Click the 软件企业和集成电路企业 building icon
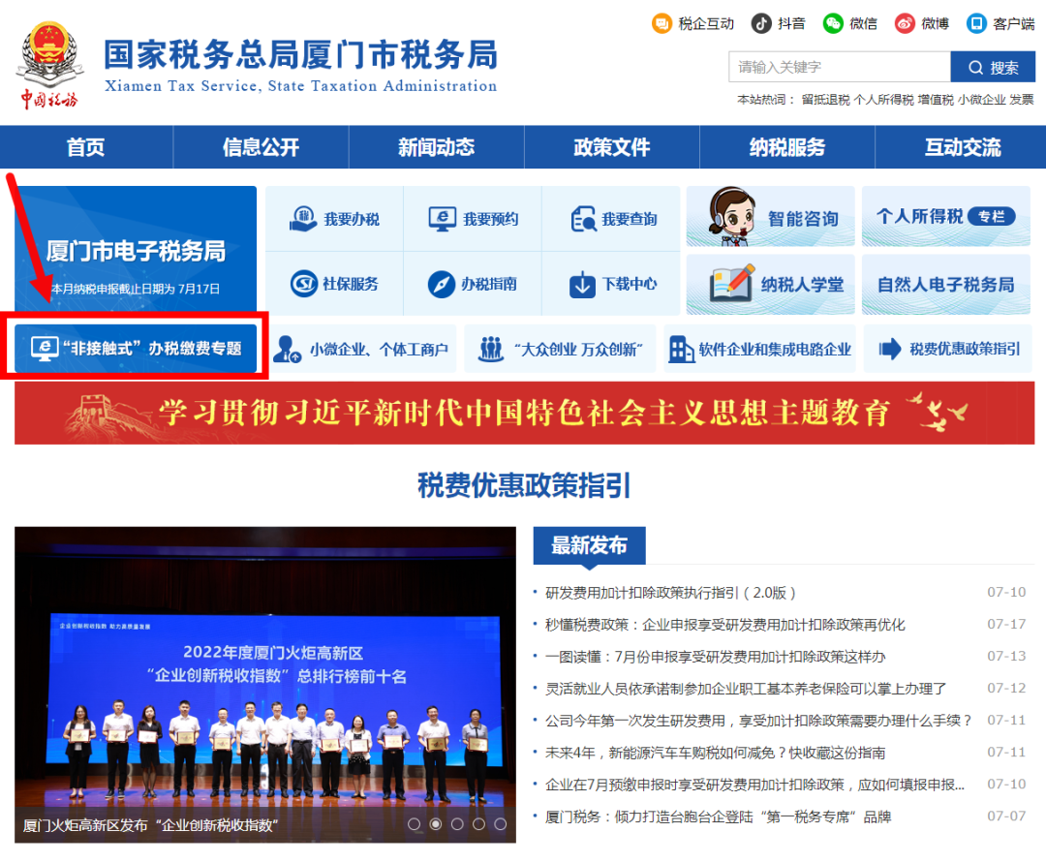 [681, 349]
